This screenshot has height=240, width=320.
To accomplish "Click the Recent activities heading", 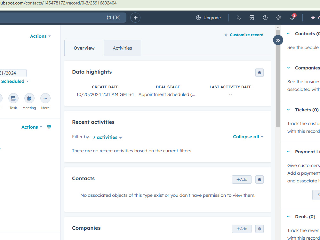I will pos(93,122).
